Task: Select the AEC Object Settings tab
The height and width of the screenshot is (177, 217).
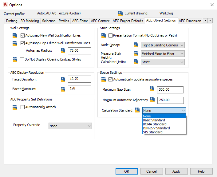Action: click(x=161, y=20)
